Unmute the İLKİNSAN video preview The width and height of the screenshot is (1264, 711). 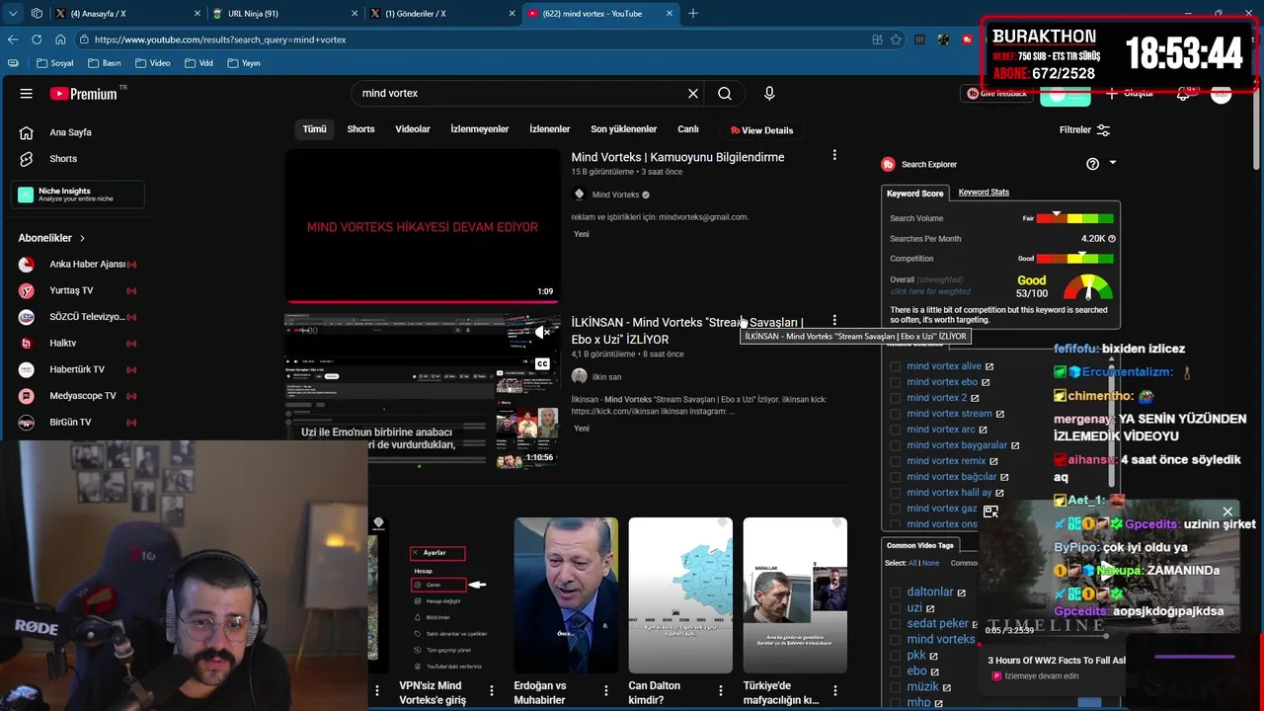click(542, 333)
